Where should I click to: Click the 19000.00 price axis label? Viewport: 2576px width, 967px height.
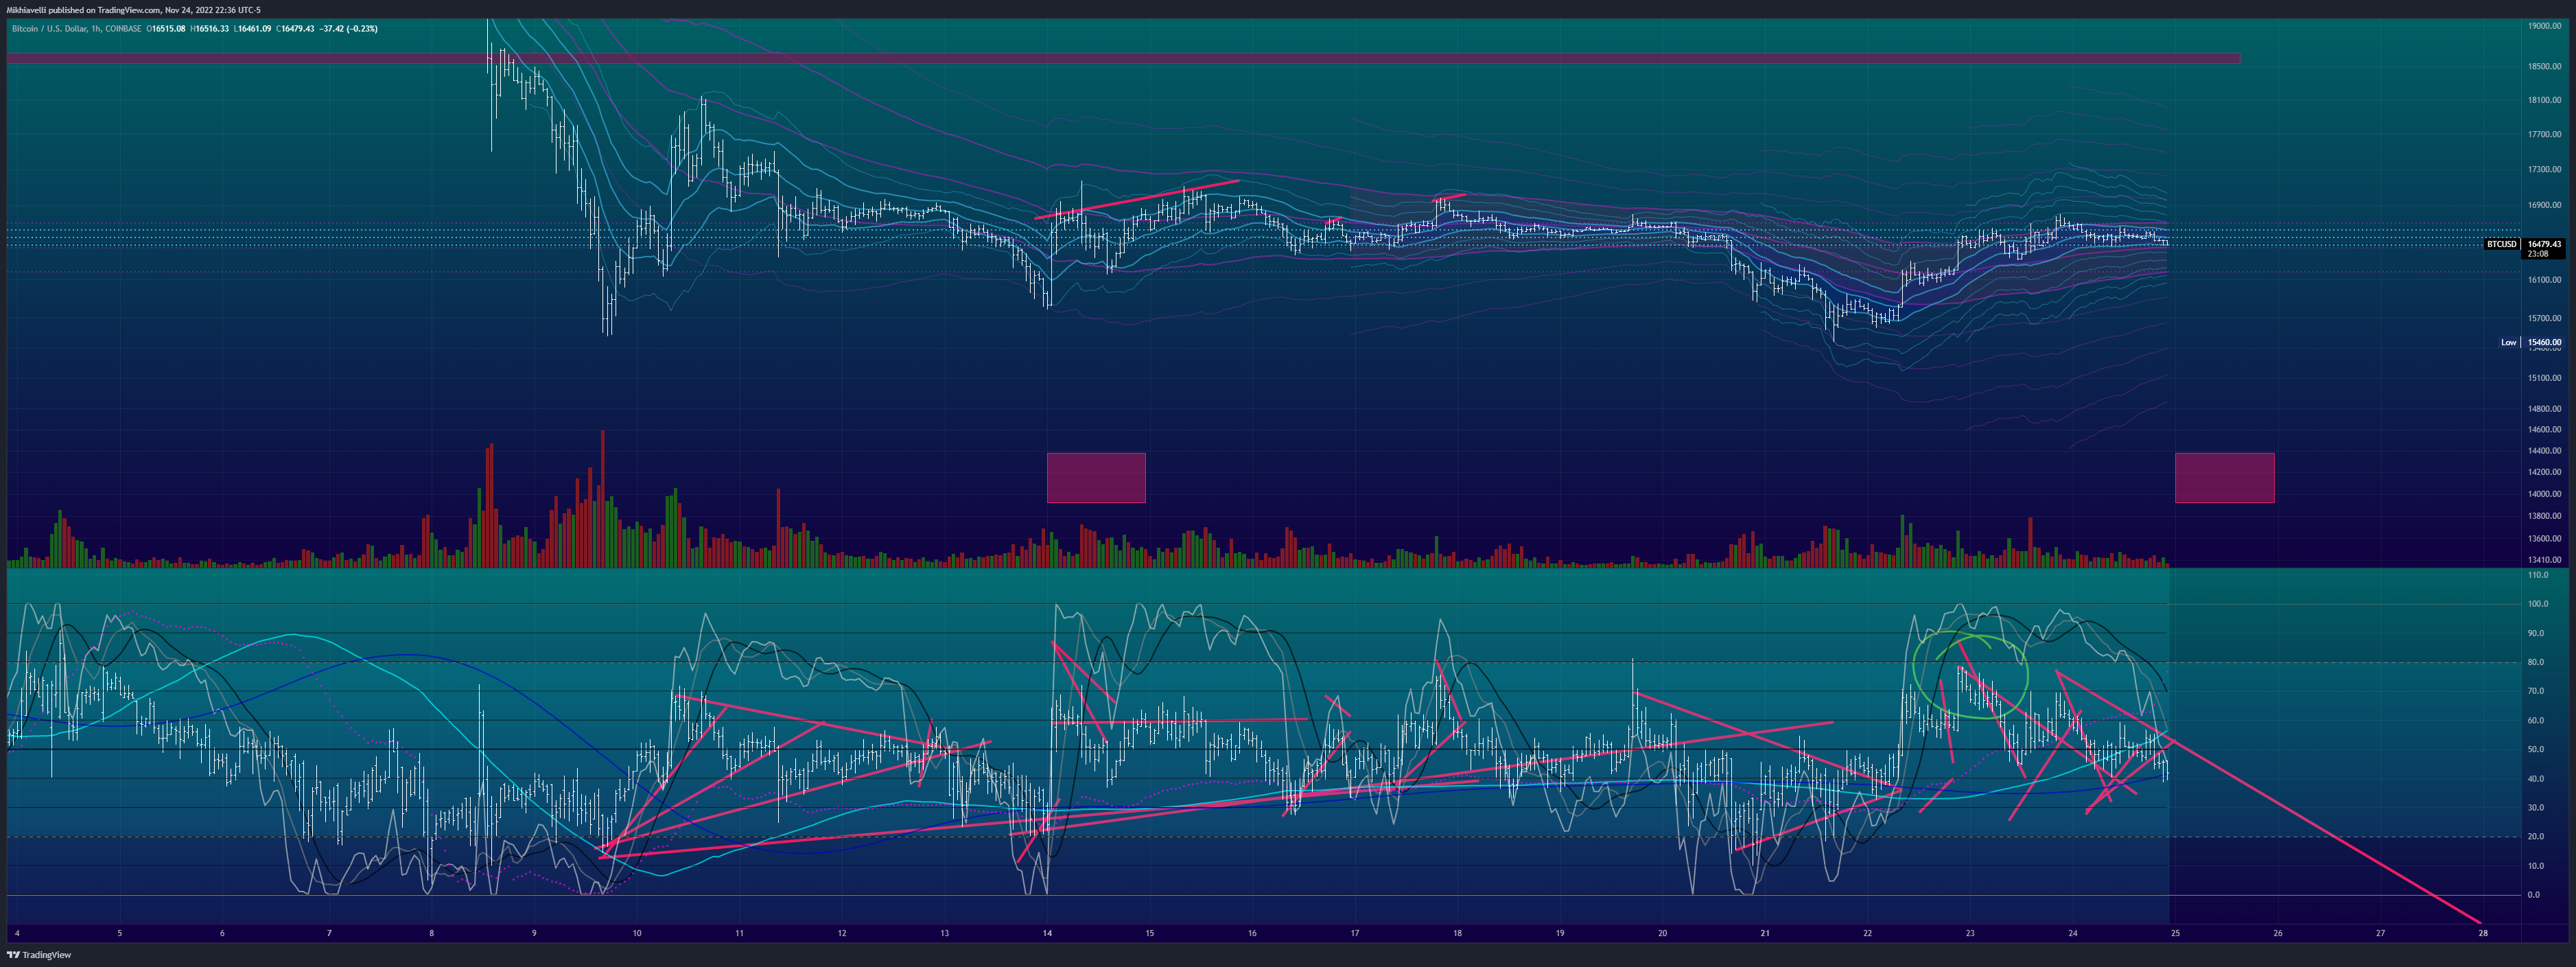pyautogui.click(x=2544, y=26)
